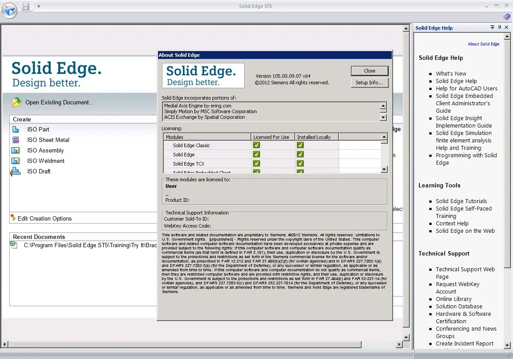Click the recent document file icon

tap(14, 245)
